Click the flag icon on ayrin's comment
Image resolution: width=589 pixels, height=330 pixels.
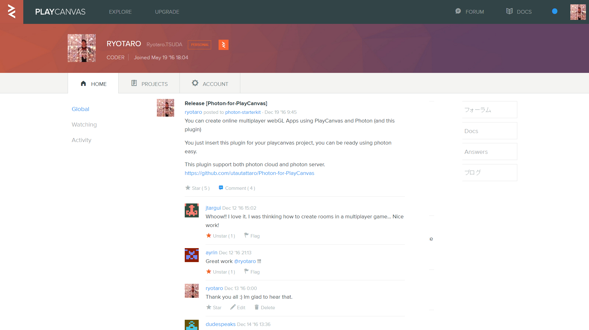click(x=246, y=271)
